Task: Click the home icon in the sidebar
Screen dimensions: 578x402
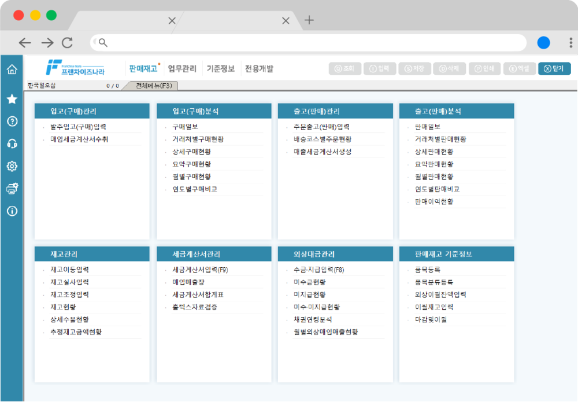Action: (12, 70)
